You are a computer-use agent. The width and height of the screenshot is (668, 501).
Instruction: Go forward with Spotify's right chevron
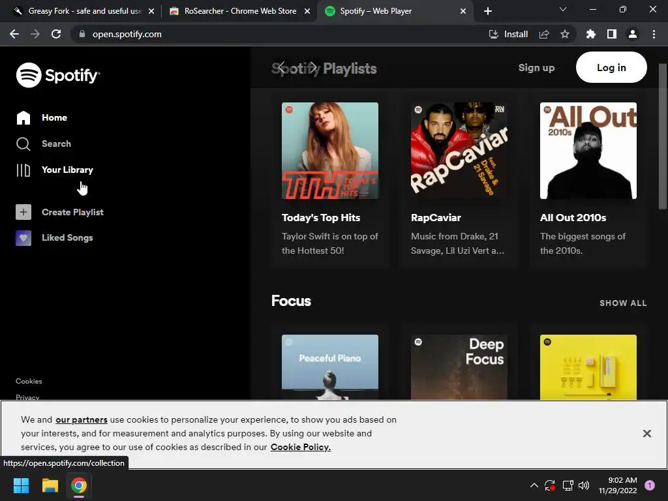pyautogui.click(x=313, y=67)
